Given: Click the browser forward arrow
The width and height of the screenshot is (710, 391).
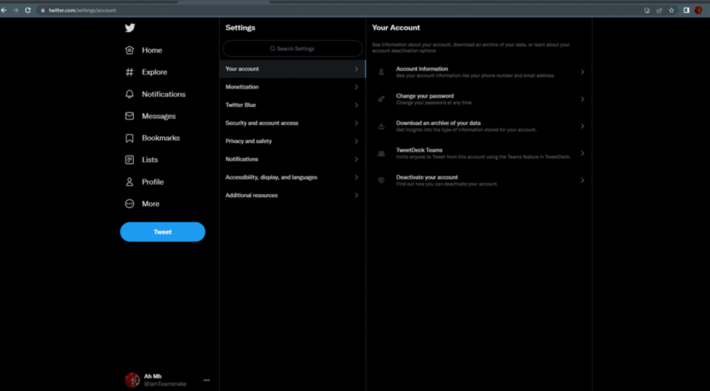Looking at the screenshot, I should point(16,10).
